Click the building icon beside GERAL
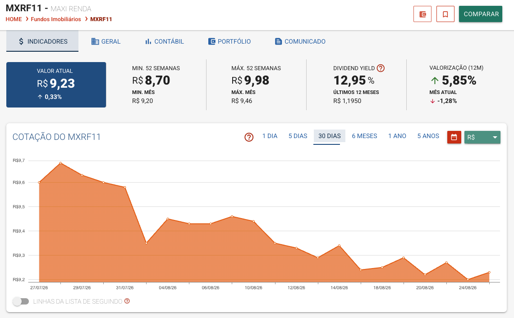Screen dimensions: 514x318 click(x=95, y=41)
